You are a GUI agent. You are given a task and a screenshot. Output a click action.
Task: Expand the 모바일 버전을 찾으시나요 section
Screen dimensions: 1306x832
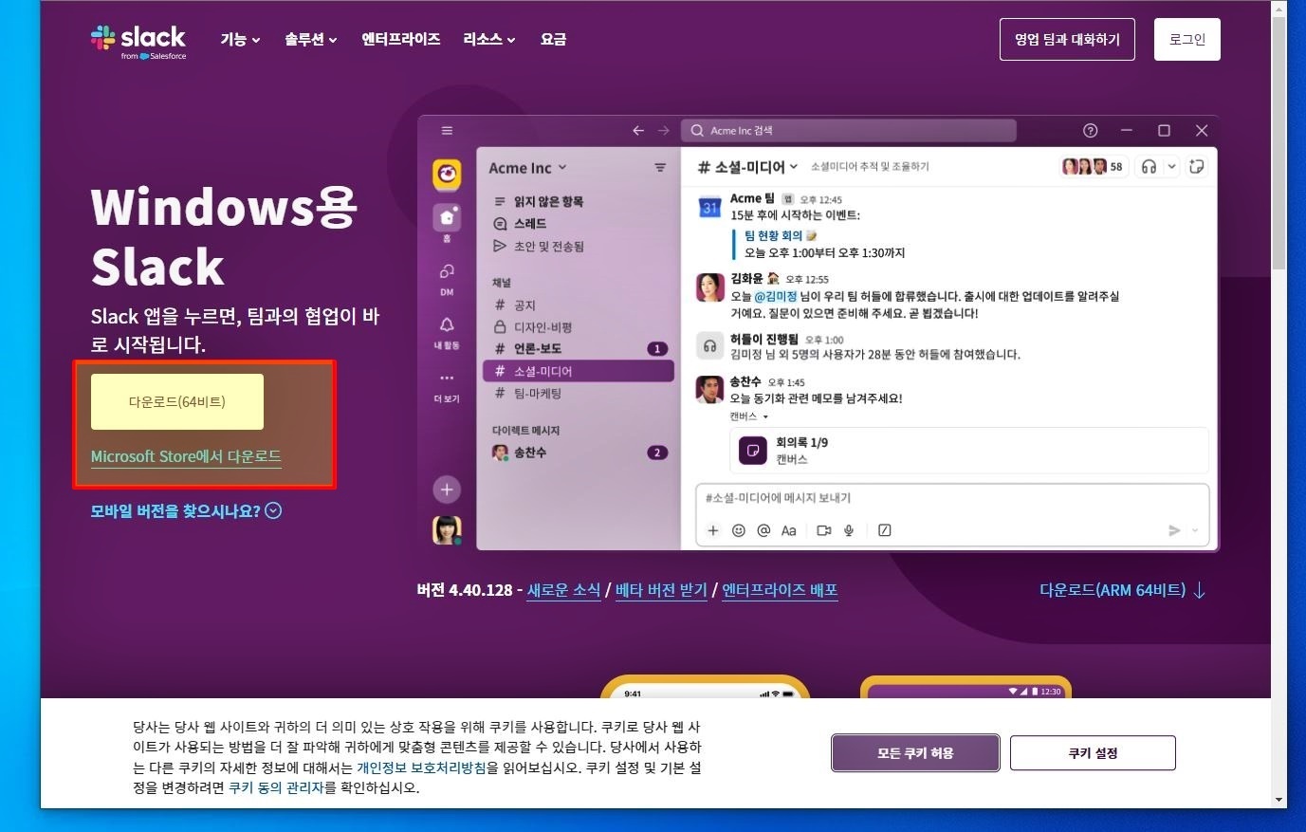pos(186,511)
